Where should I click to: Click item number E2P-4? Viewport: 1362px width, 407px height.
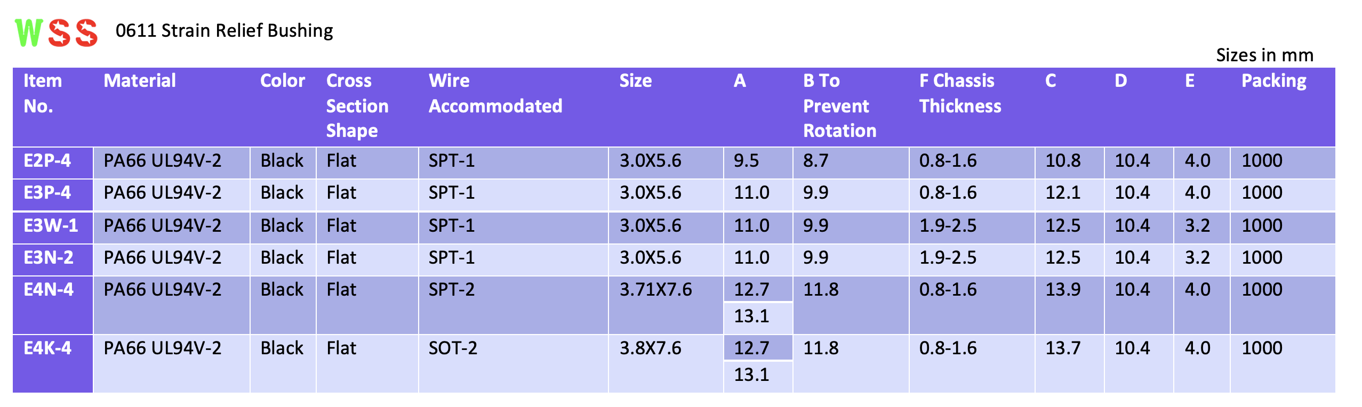47,161
